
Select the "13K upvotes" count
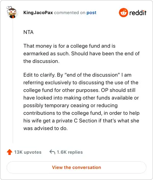(28, 152)
